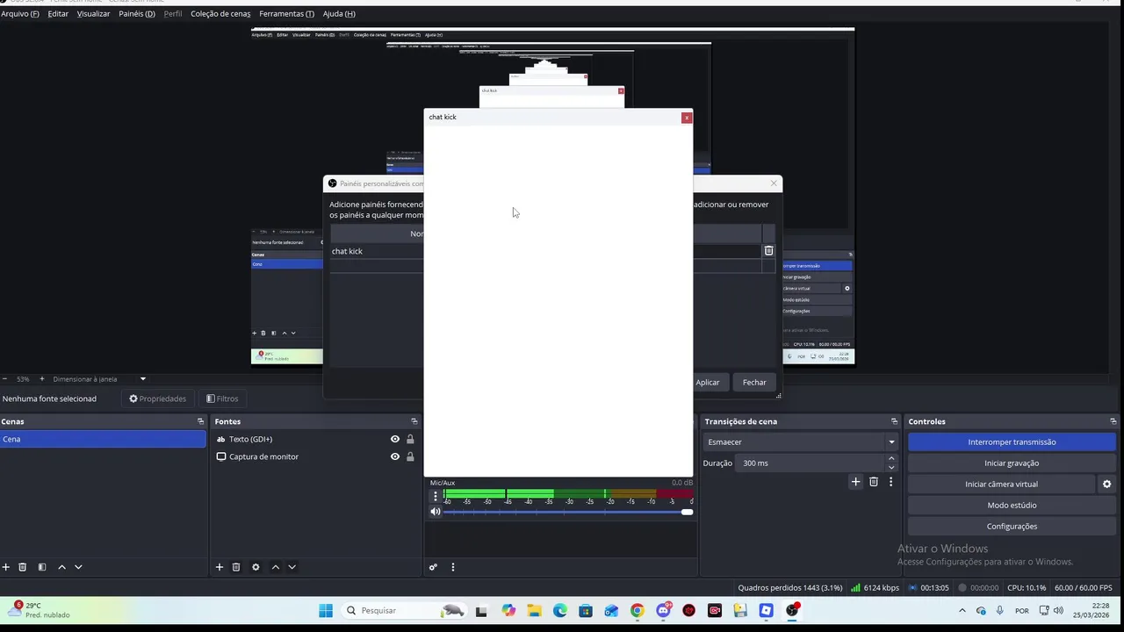Zoom in preview with plus icon

(x=41, y=379)
